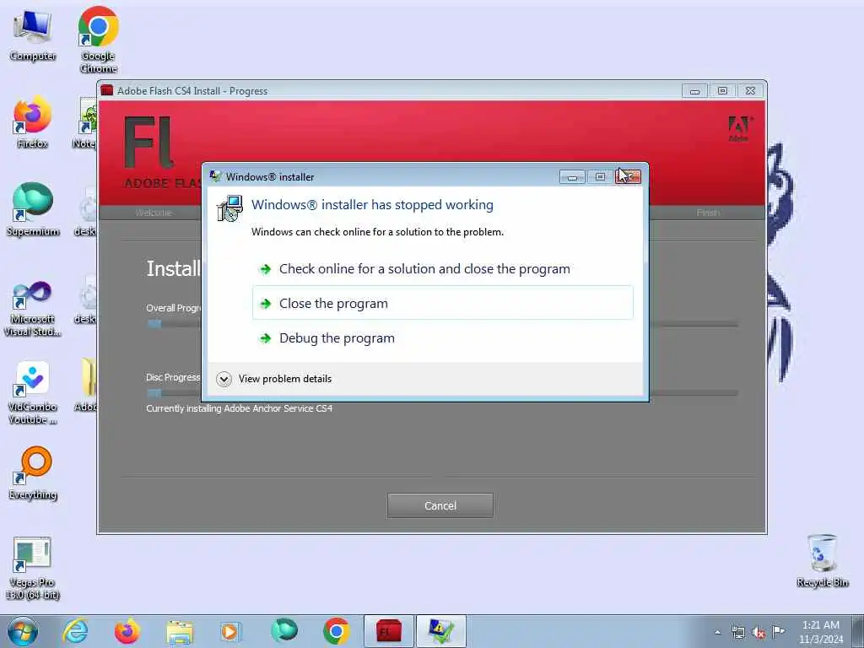Select Close the program option

[442, 303]
